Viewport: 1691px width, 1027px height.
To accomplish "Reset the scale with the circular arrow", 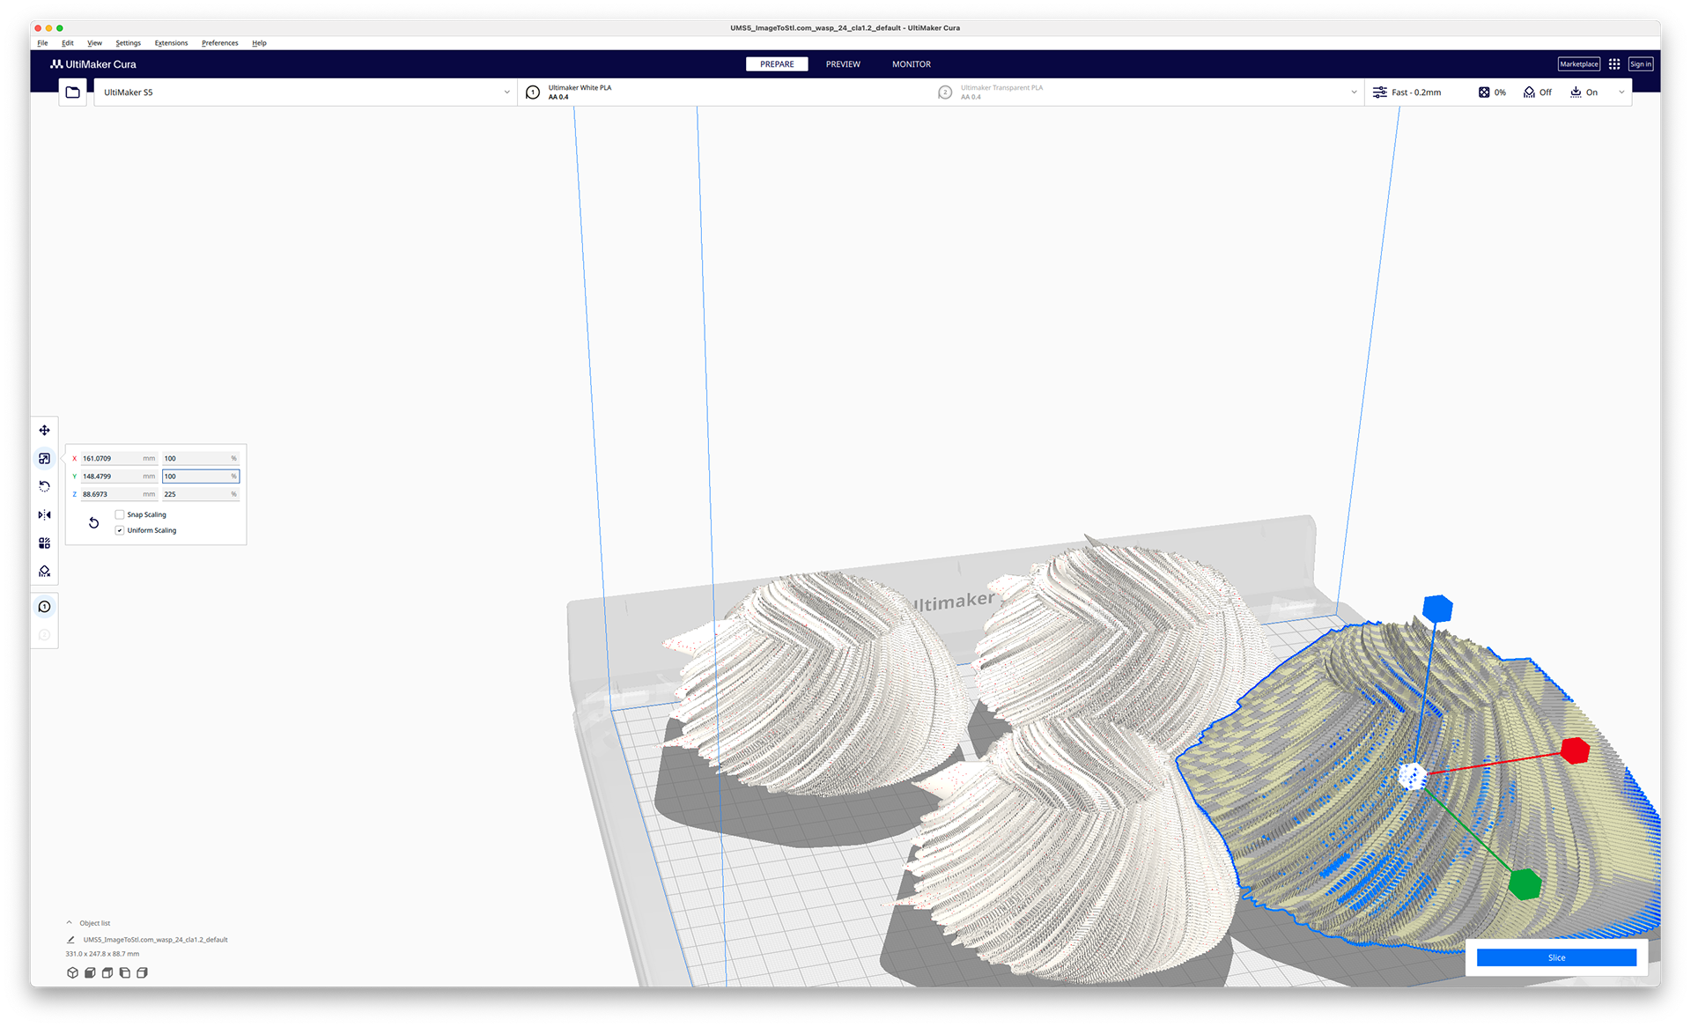I will point(93,523).
